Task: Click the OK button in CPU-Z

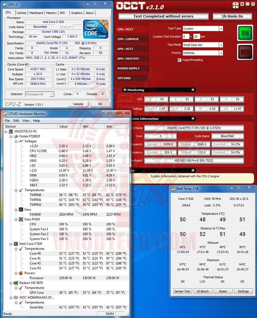Action: point(100,104)
